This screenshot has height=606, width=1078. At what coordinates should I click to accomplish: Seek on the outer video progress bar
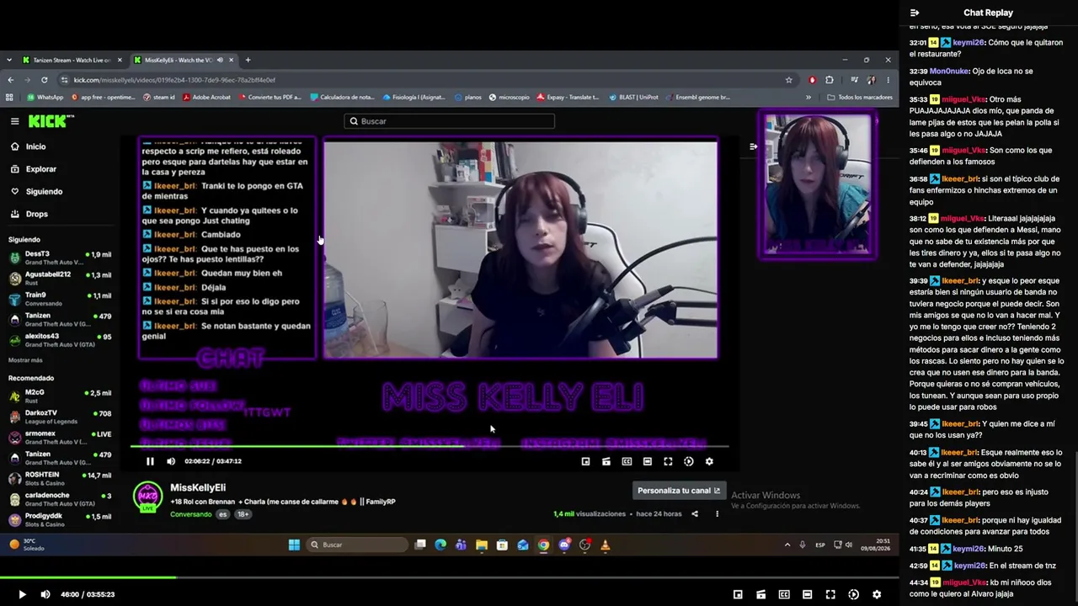point(450,577)
